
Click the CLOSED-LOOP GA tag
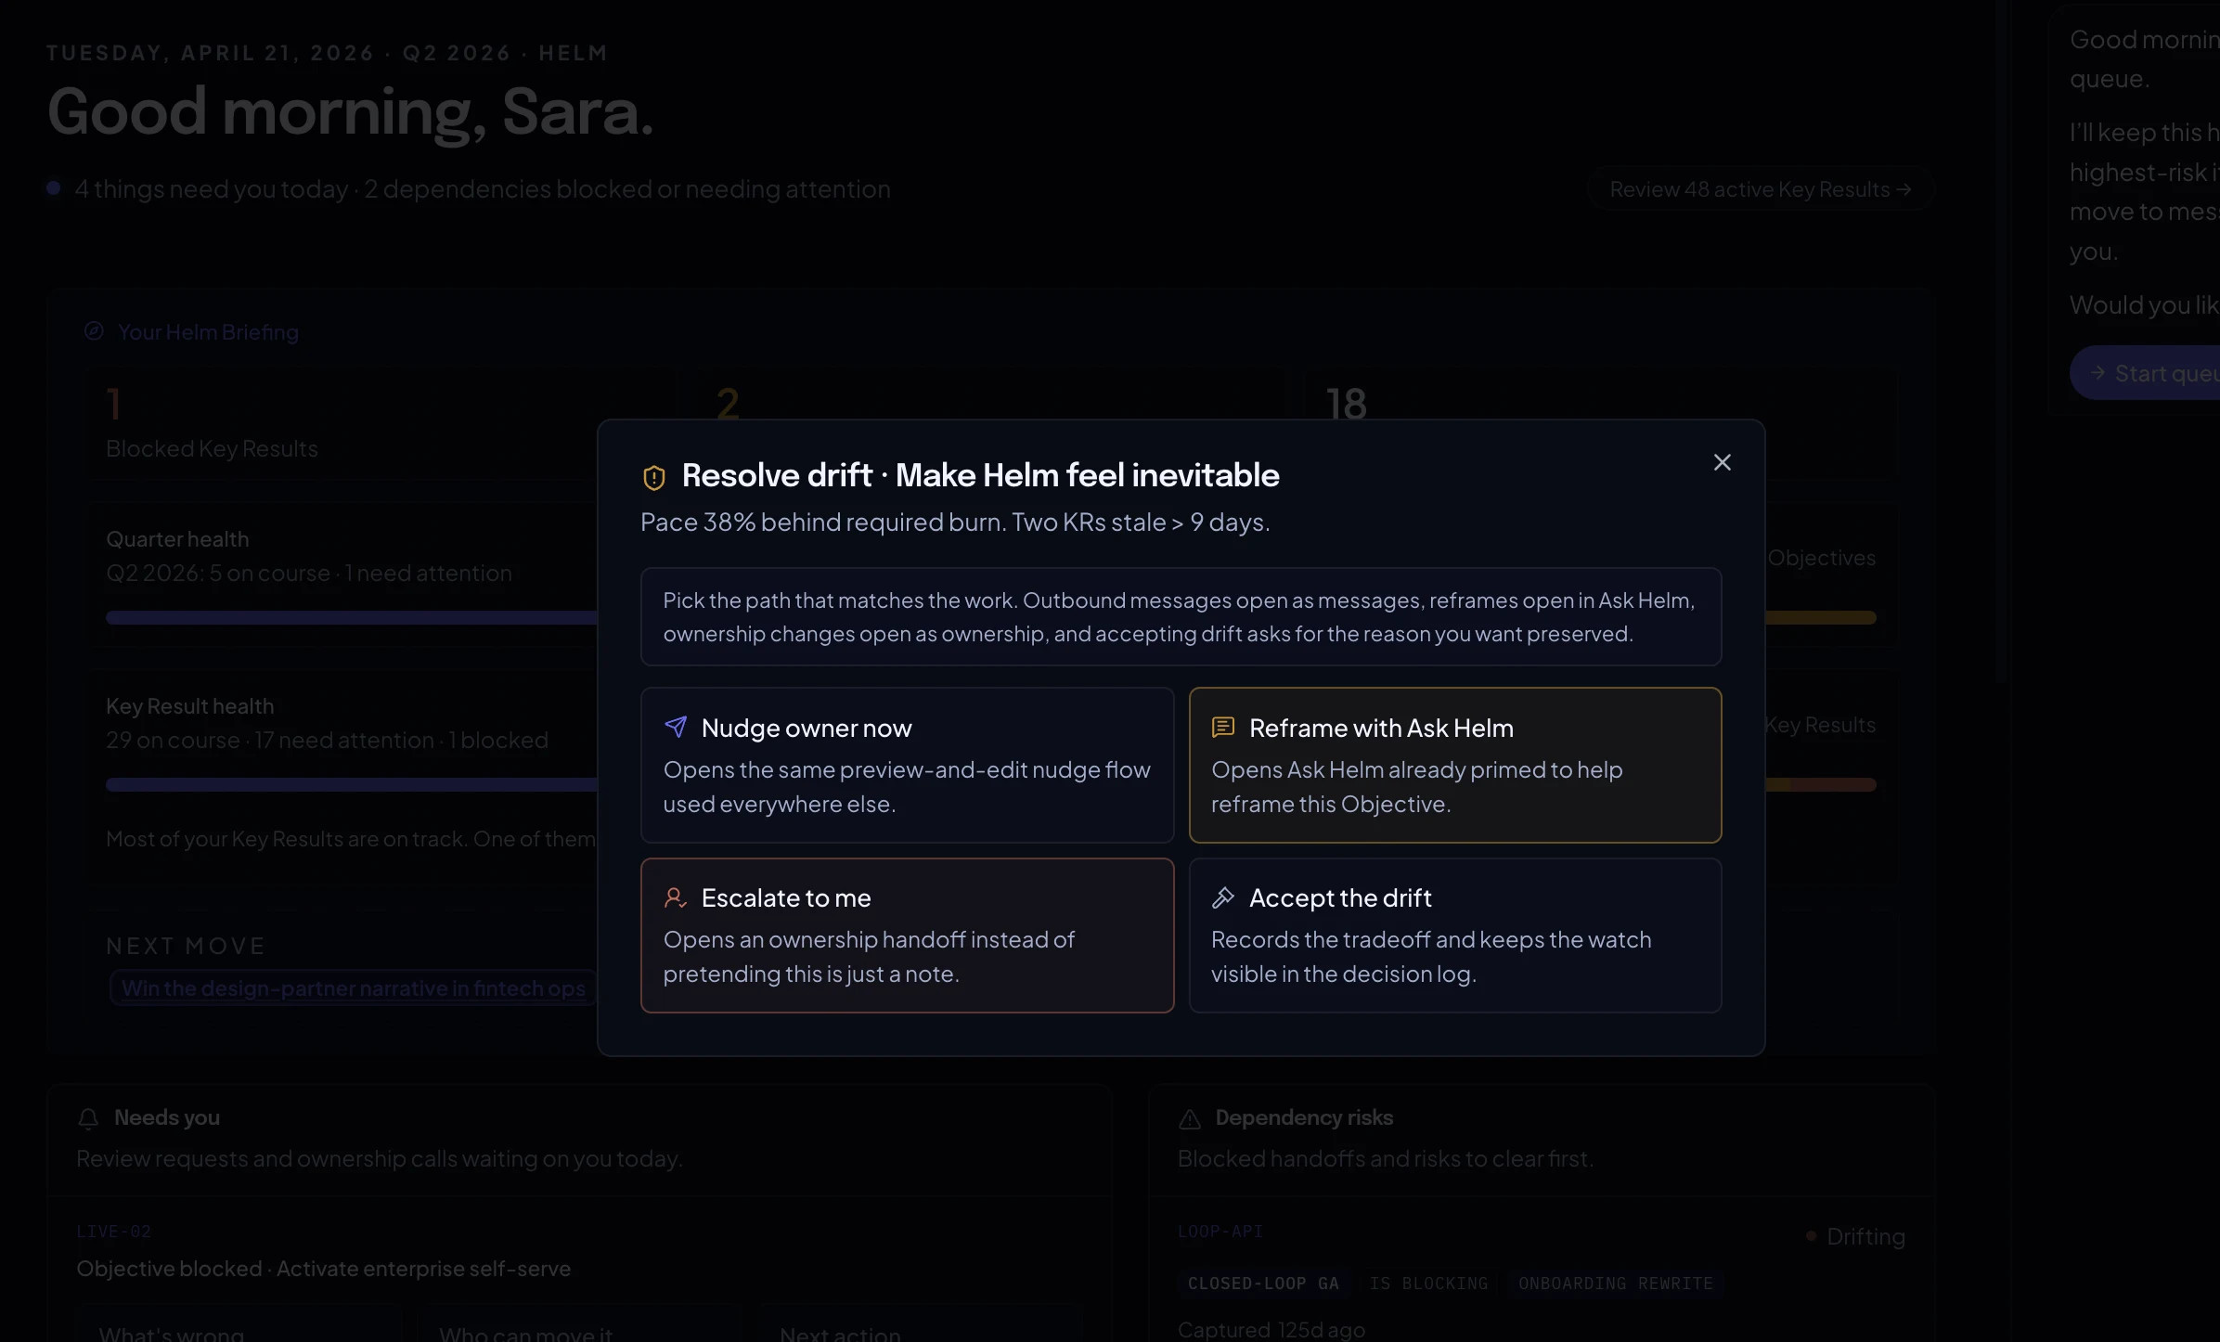click(1263, 1284)
